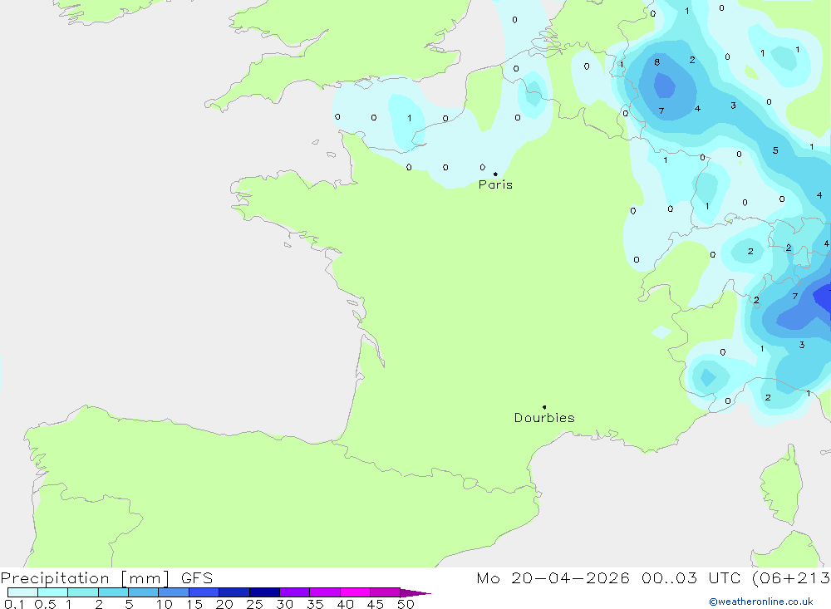This screenshot has width=831, height=609.
Task: Click the '0.1' legend scale value
Action: coord(14,604)
